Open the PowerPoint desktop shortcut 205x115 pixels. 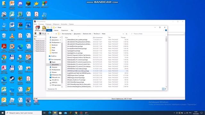click(x=12, y=5)
